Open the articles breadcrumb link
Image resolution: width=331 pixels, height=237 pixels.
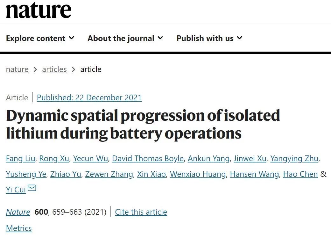click(54, 69)
